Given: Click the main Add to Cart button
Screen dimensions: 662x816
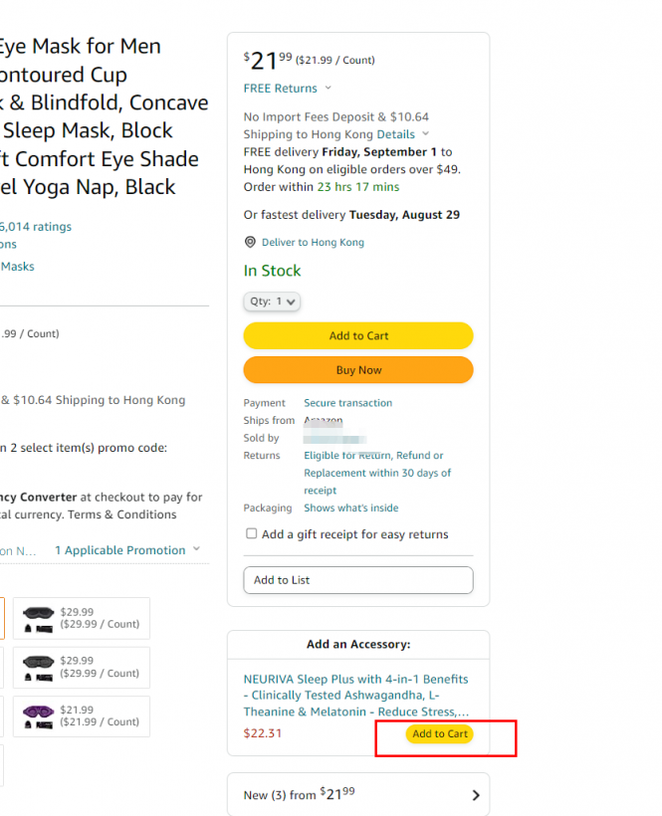Looking at the screenshot, I should [358, 336].
